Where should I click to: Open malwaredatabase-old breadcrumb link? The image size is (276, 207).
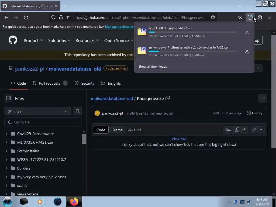[x=112, y=99]
